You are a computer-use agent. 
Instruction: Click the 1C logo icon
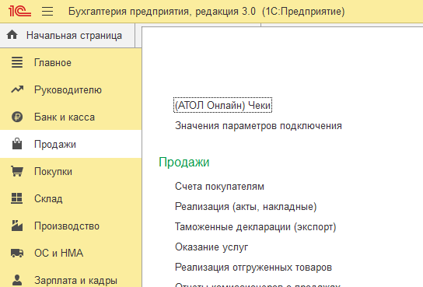[x=19, y=12]
